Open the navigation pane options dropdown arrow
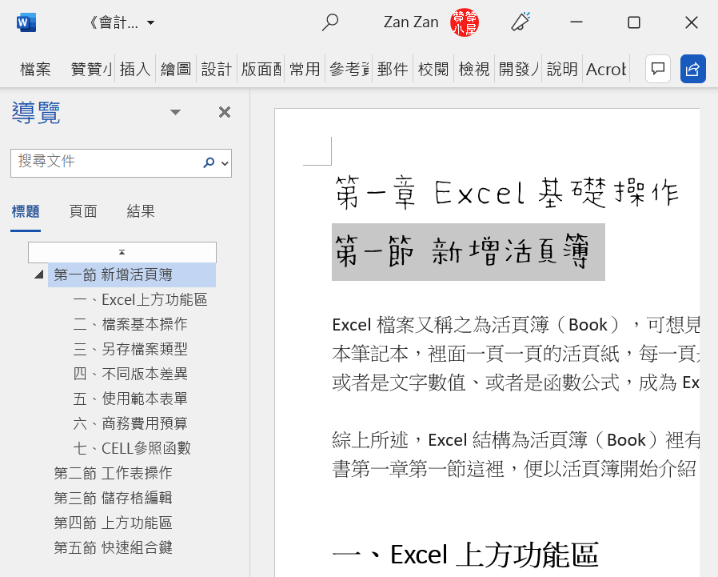718x577 pixels. point(175,112)
